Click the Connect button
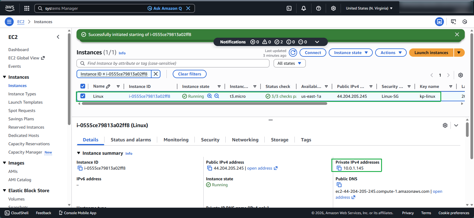The height and width of the screenshot is (218, 474). 313,53
